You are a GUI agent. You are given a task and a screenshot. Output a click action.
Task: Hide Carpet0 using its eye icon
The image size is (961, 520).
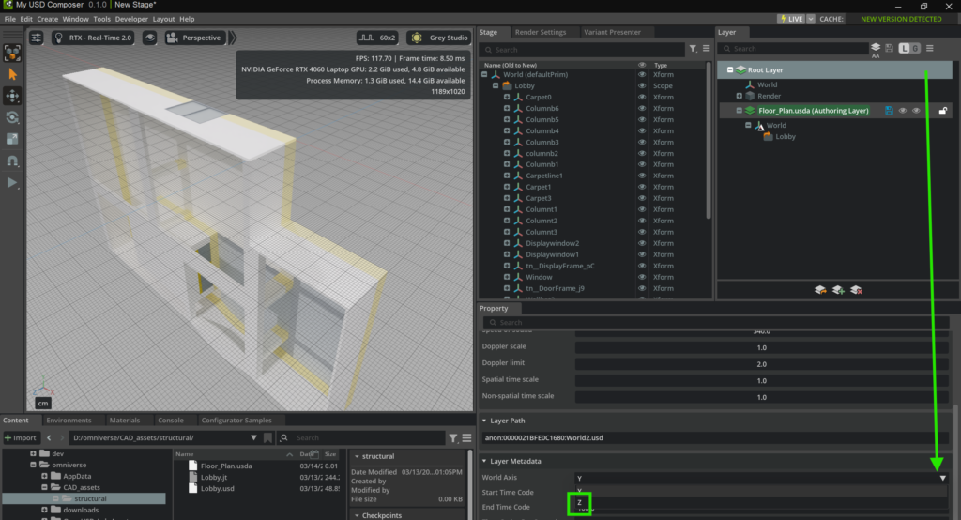pos(642,98)
